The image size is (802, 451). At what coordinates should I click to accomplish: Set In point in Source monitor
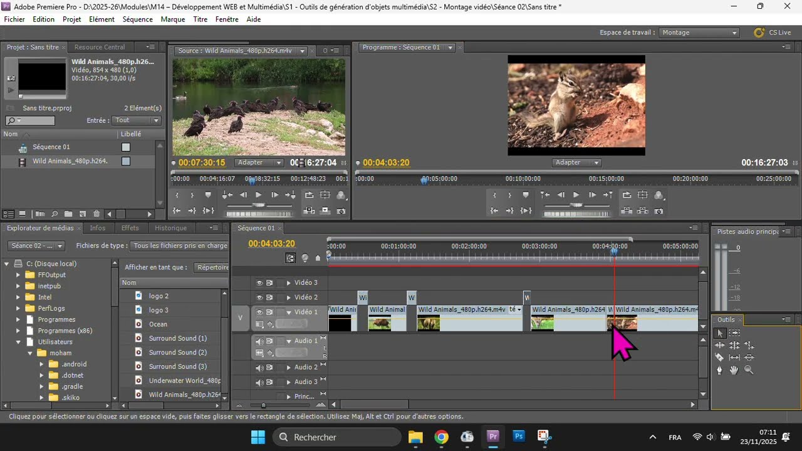177,195
